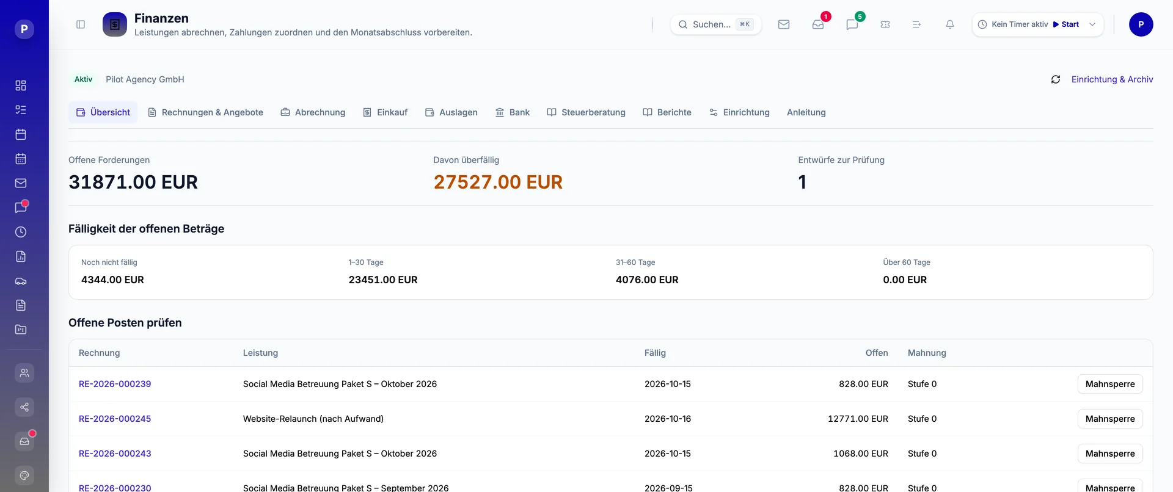
Task: Set Mahnsperre for RE-2026-000243
Action: pyautogui.click(x=1110, y=454)
